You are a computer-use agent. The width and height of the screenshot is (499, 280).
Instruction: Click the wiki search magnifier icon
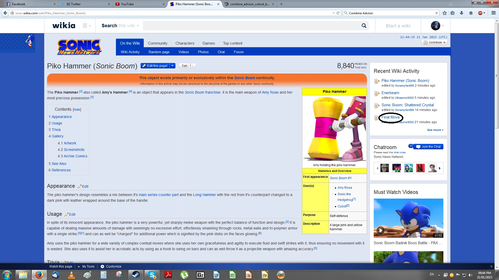[x=364, y=26]
